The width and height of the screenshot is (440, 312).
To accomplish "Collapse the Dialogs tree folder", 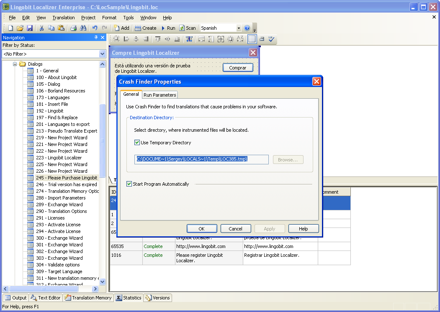I will pos(15,64).
